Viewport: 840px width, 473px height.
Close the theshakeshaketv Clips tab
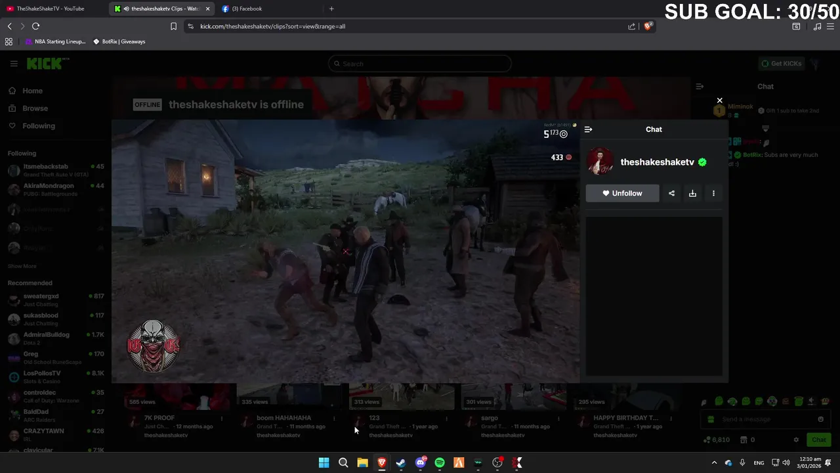[207, 9]
